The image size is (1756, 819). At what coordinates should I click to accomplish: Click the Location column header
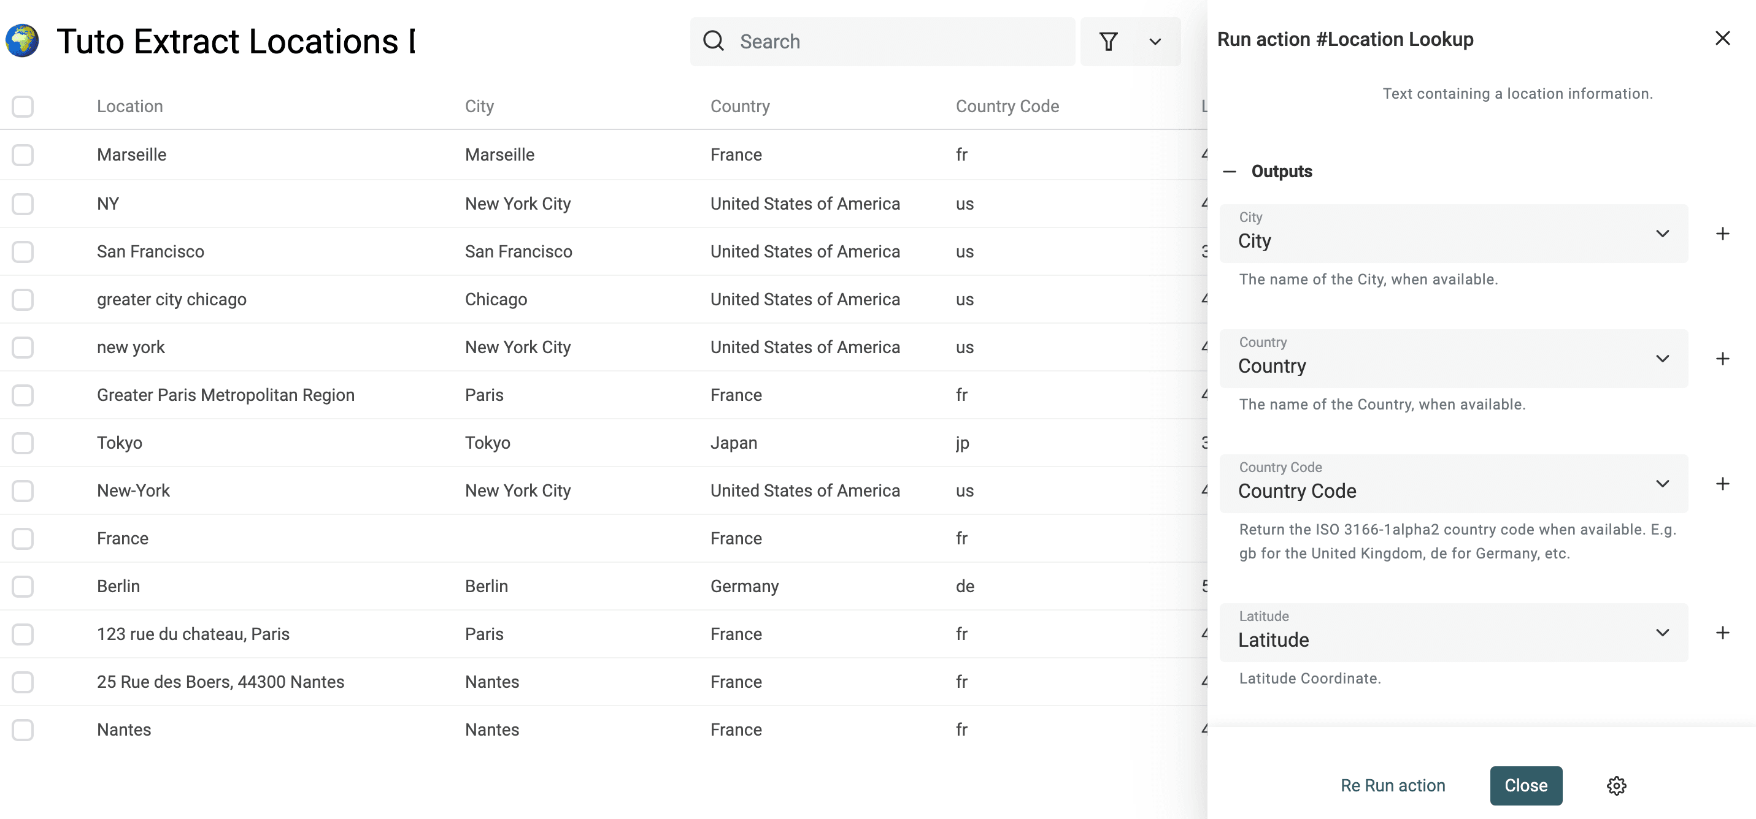coord(129,106)
